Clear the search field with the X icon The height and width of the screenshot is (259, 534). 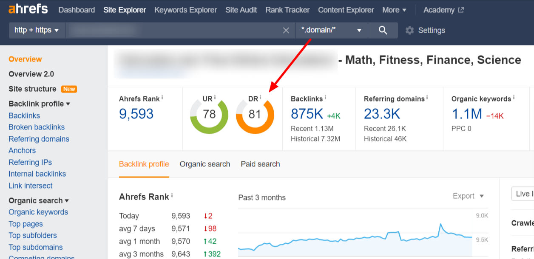286,30
